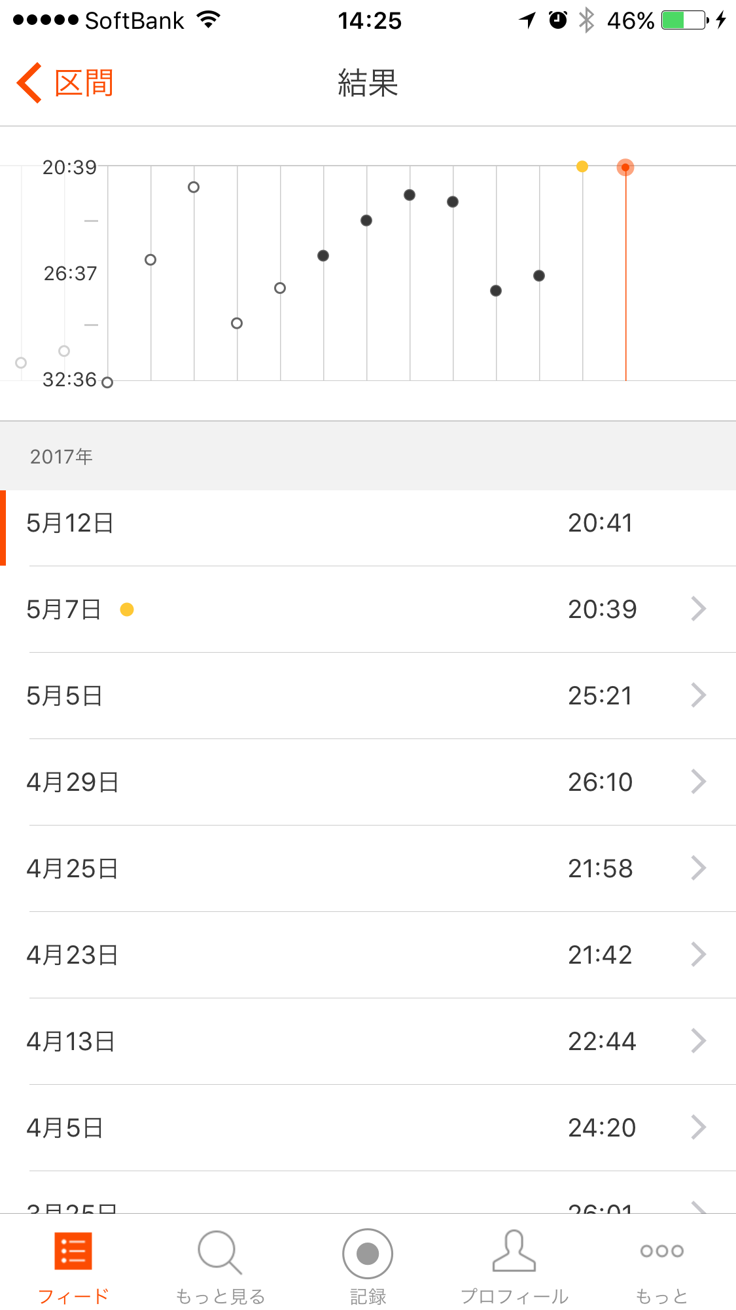Tap the もっと three-dots icon
The height and width of the screenshot is (1310, 736).
(661, 1251)
